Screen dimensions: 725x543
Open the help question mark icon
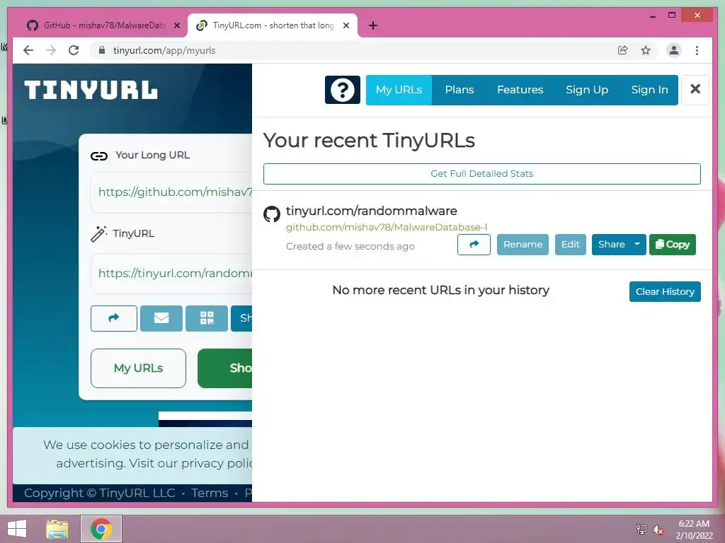pos(342,90)
